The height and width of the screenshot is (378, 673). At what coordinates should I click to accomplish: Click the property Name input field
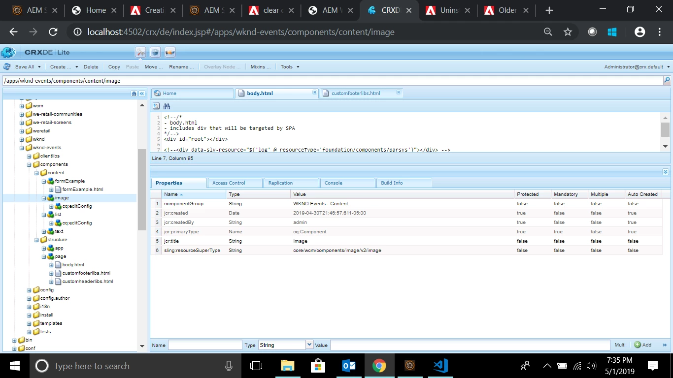pos(205,345)
